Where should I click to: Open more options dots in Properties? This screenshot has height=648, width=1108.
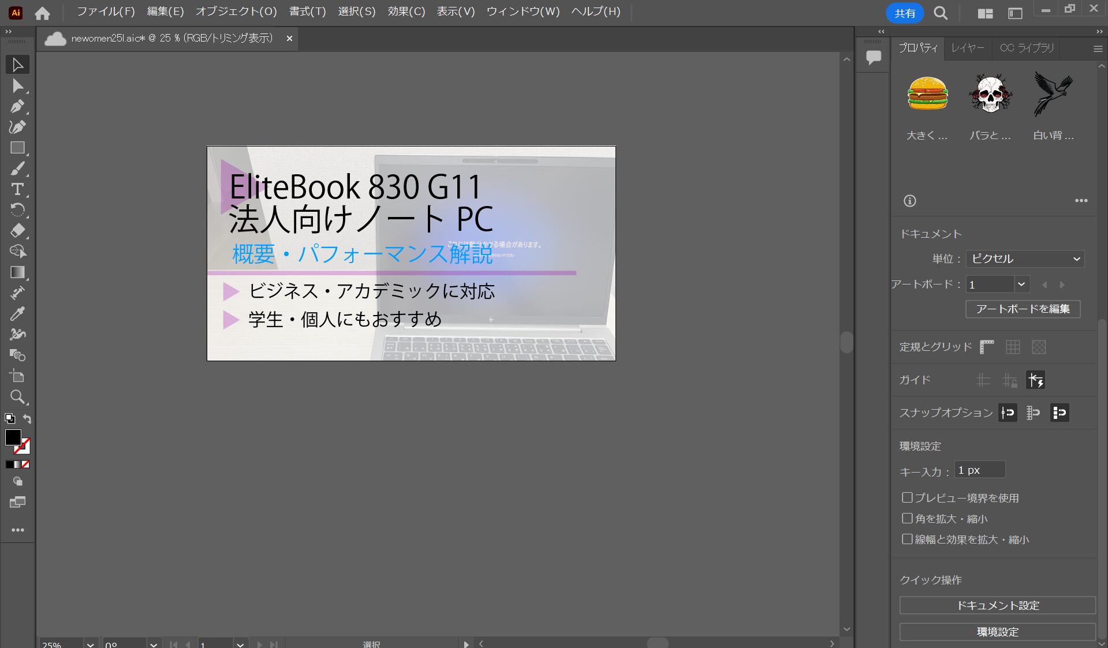(x=1081, y=201)
